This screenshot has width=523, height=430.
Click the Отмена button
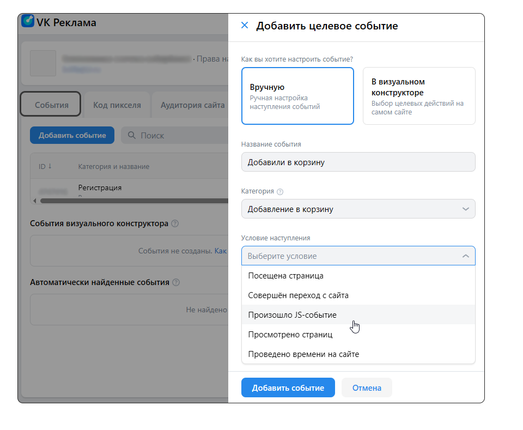tap(366, 387)
